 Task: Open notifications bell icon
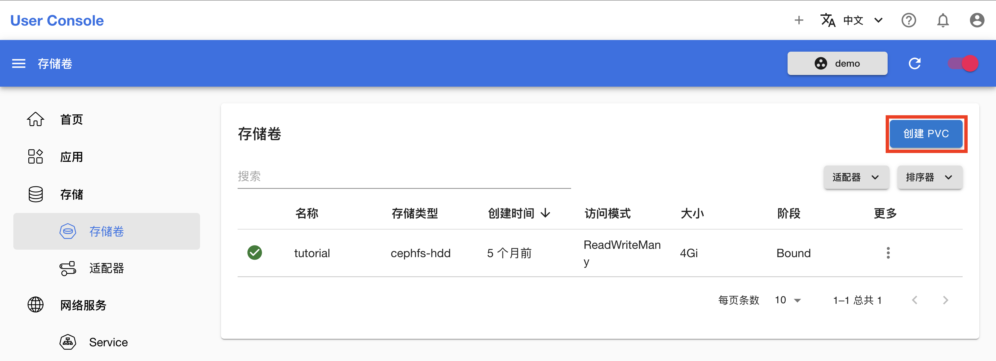pos(943,20)
